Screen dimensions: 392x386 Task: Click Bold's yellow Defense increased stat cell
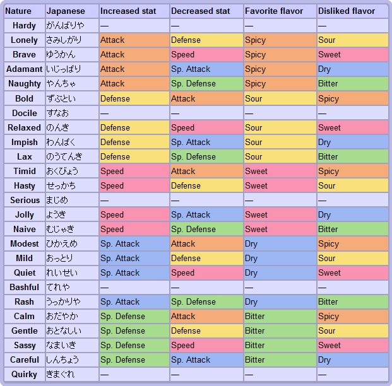pyautogui.click(x=134, y=98)
